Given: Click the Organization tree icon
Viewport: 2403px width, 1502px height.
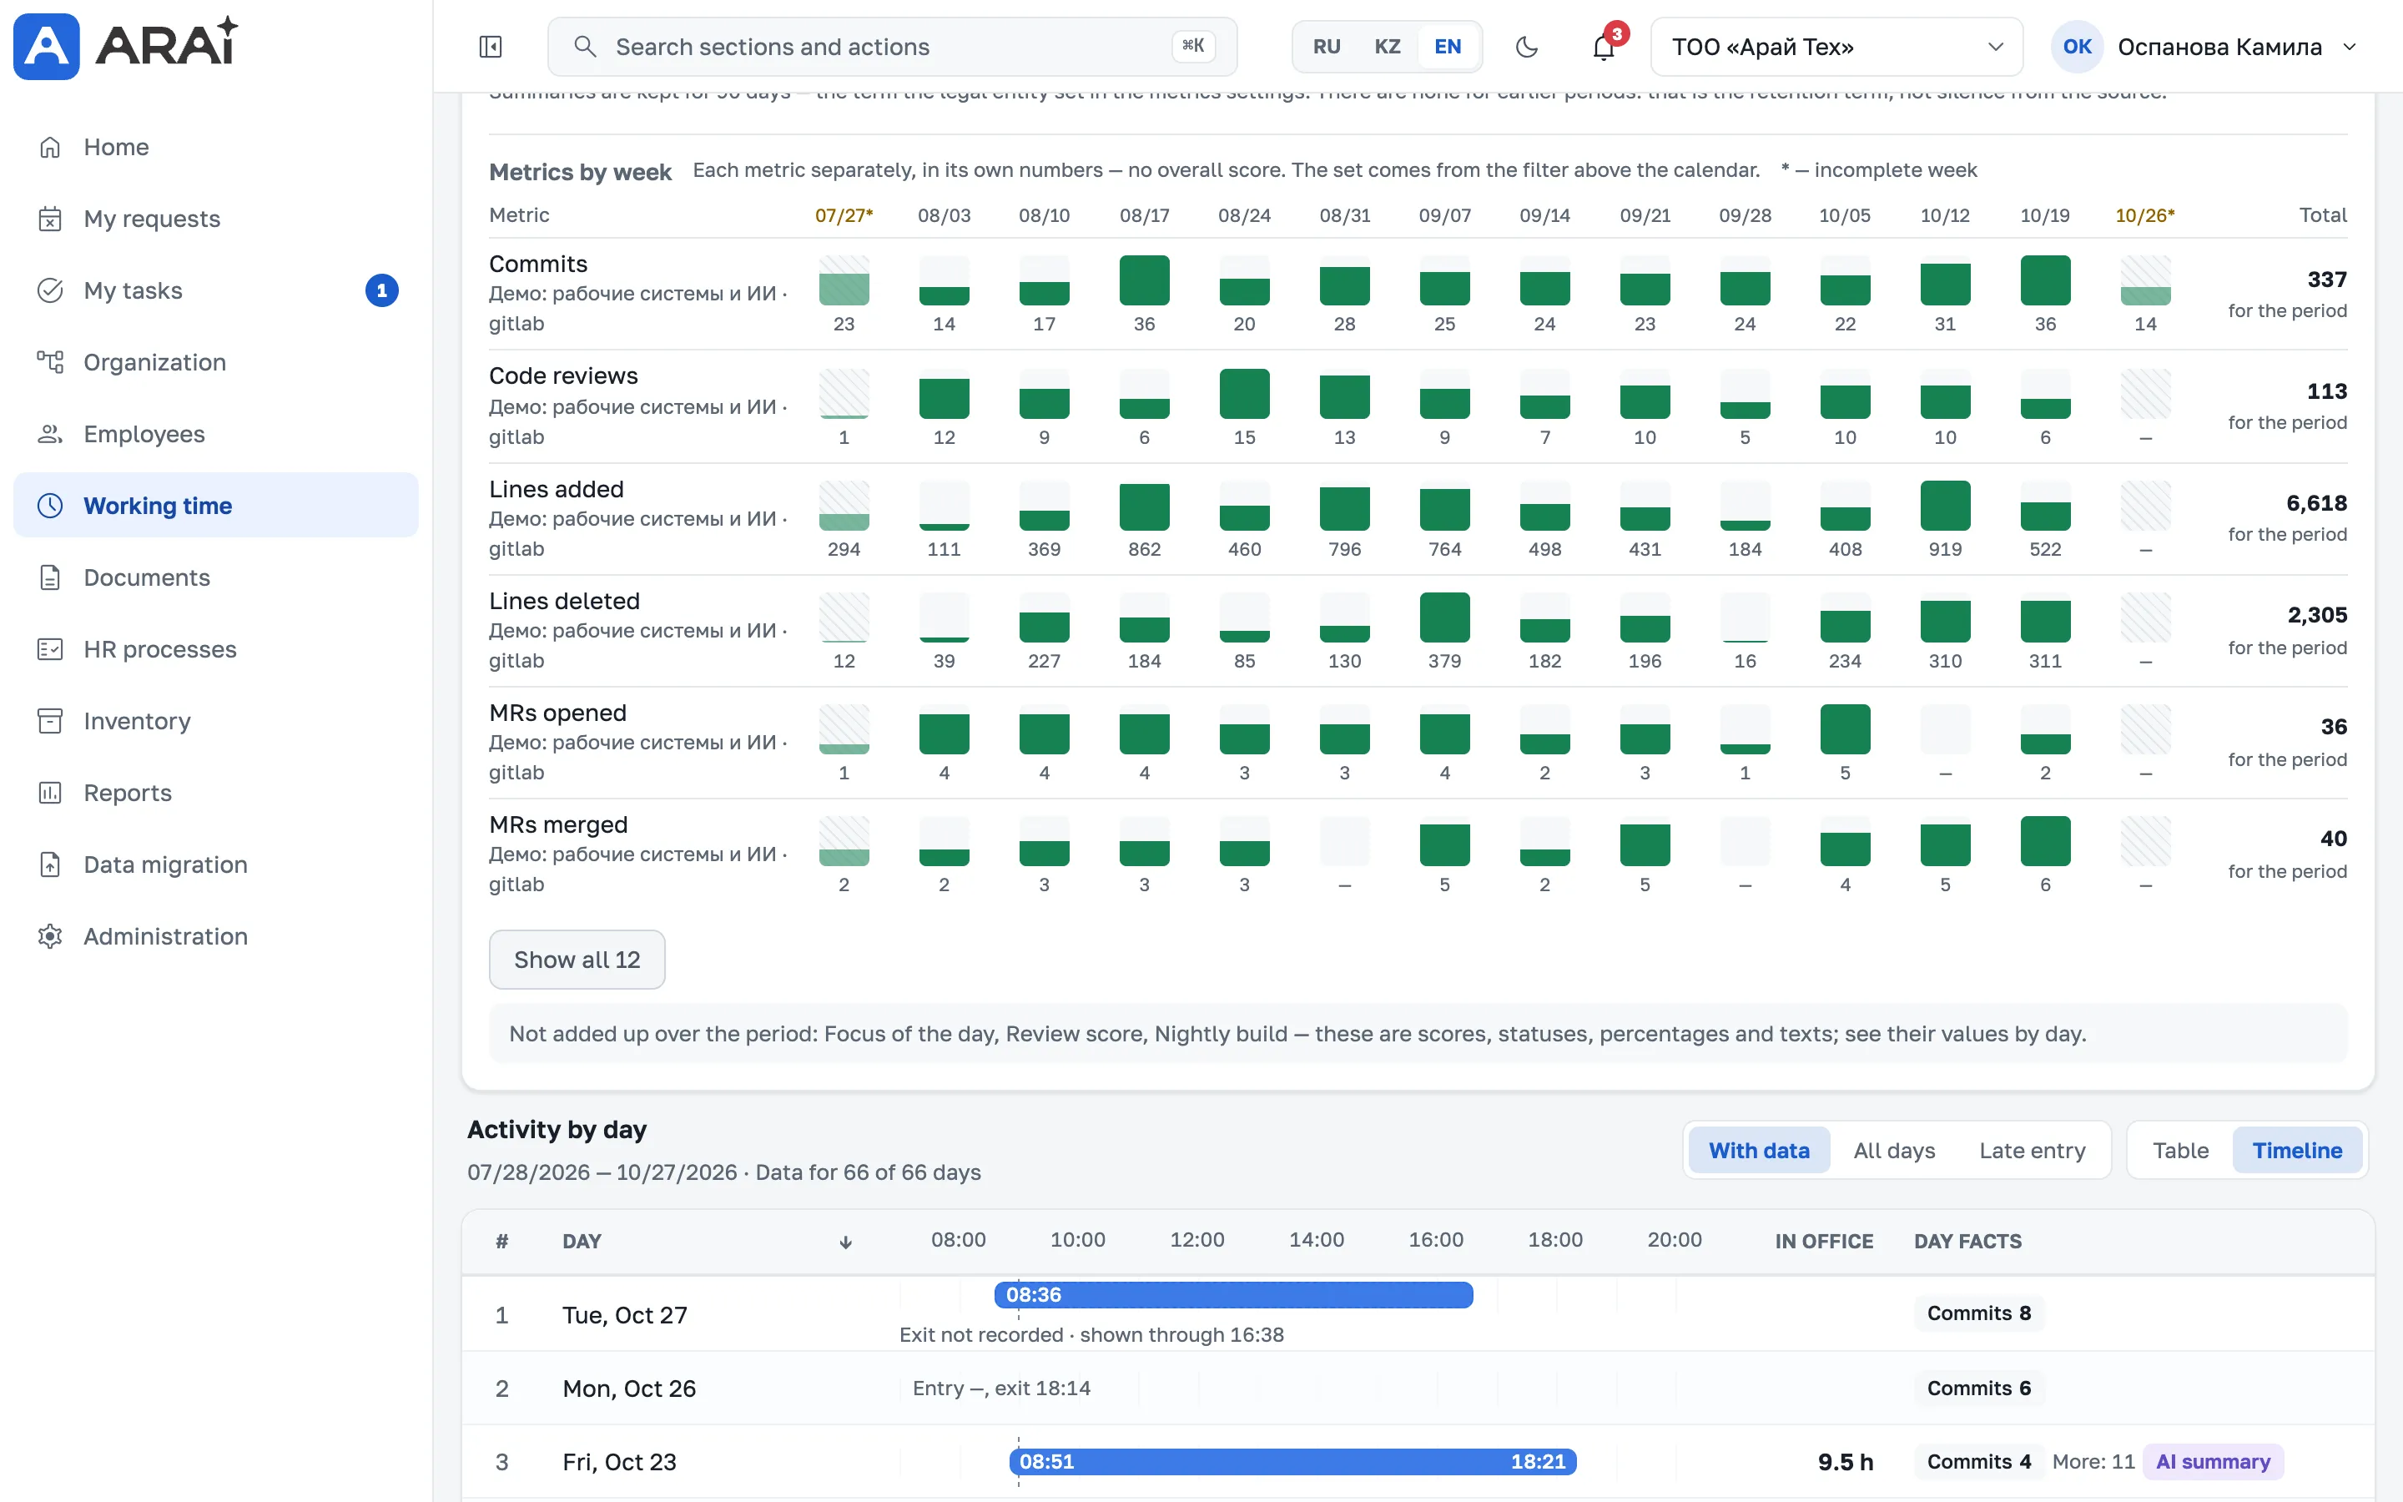Looking at the screenshot, I should click(x=50, y=361).
